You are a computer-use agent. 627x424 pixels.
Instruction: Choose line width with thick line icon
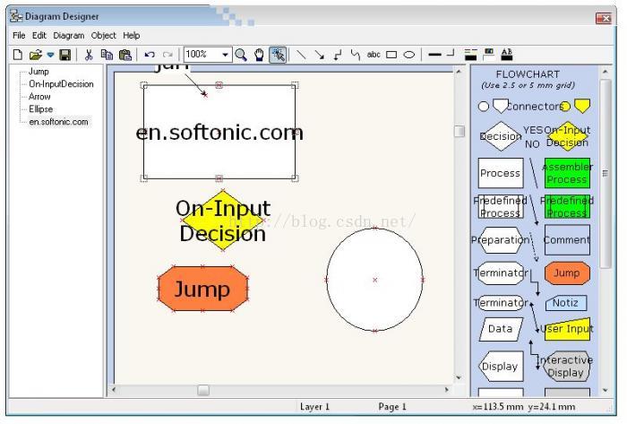tap(434, 55)
